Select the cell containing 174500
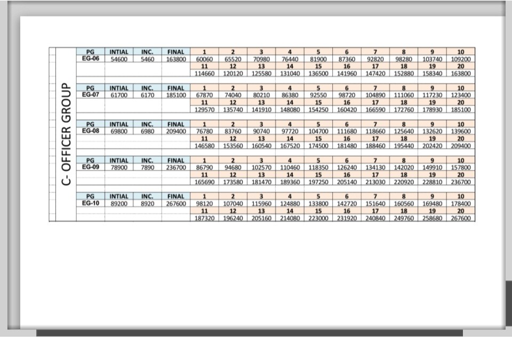 tap(318, 145)
